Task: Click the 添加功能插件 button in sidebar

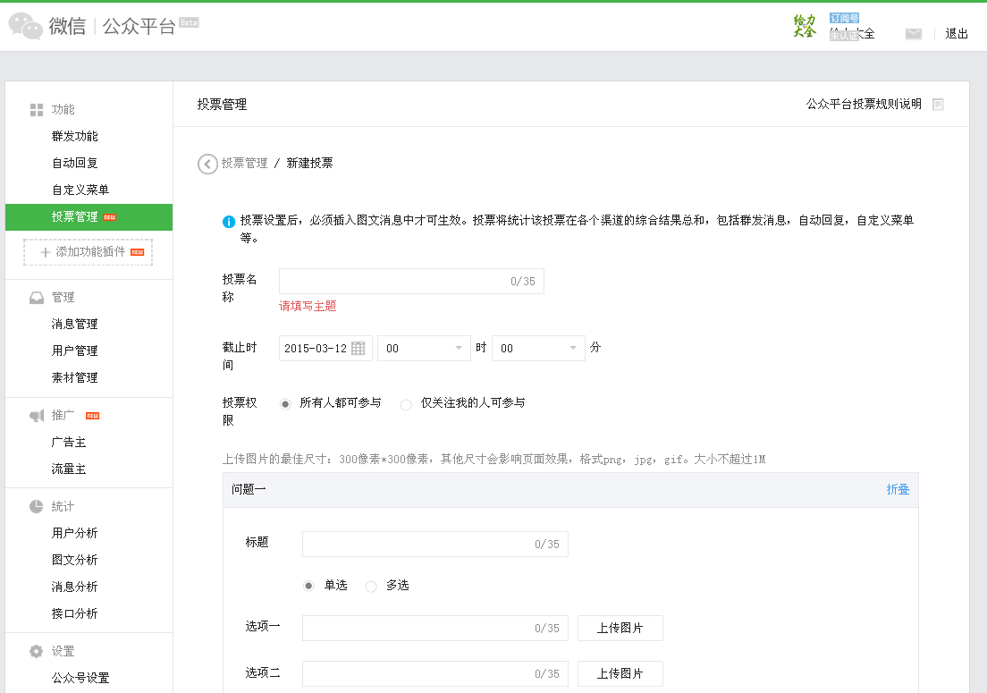Action: click(x=89, y=252)
